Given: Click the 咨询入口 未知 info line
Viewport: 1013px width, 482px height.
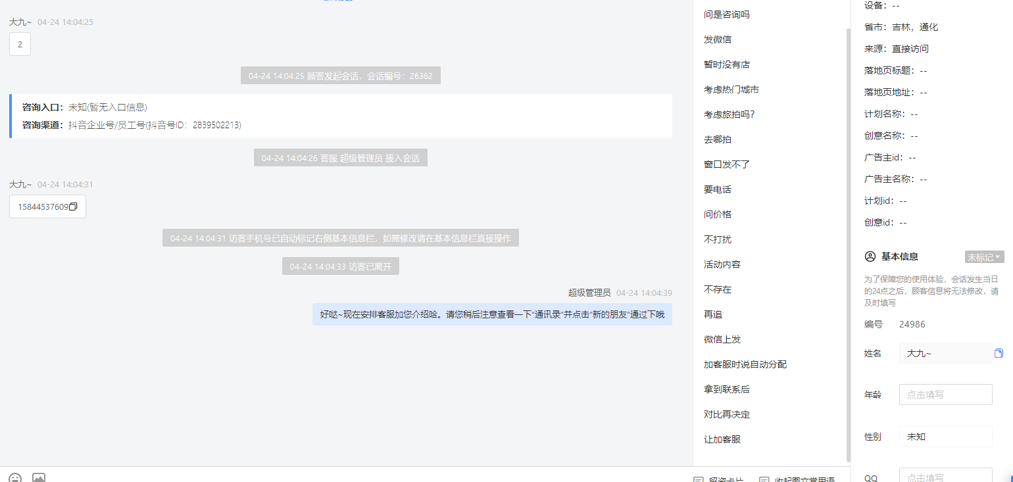Looking at the screenshot, I should [85, 107].
